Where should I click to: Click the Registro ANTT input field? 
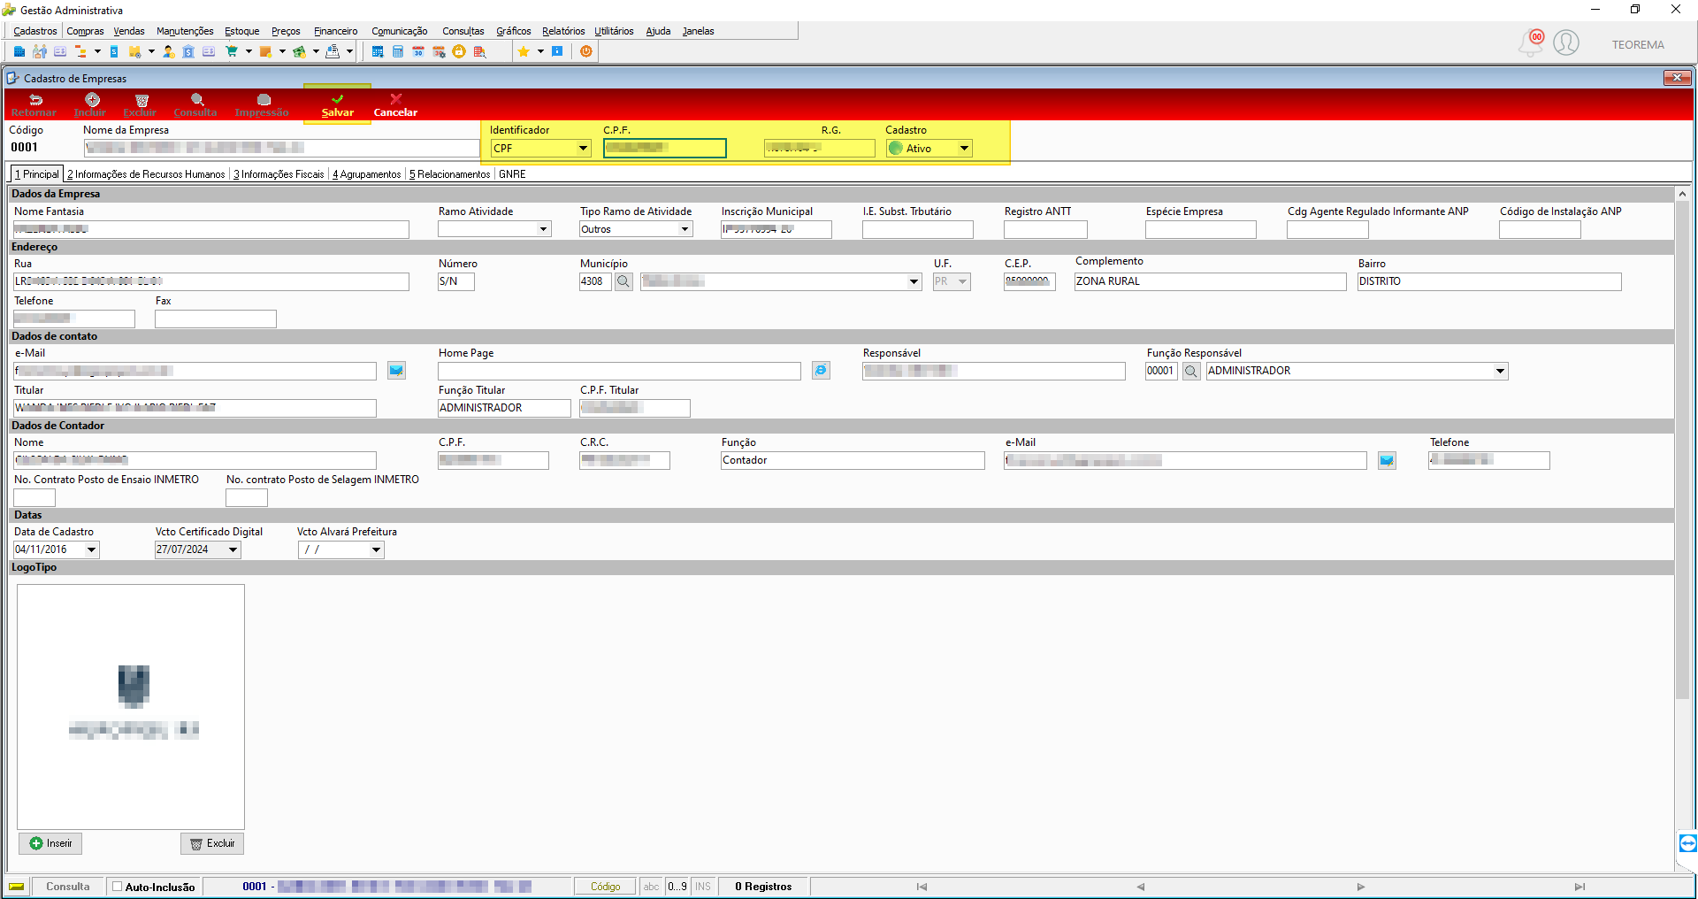point(1045,229)
